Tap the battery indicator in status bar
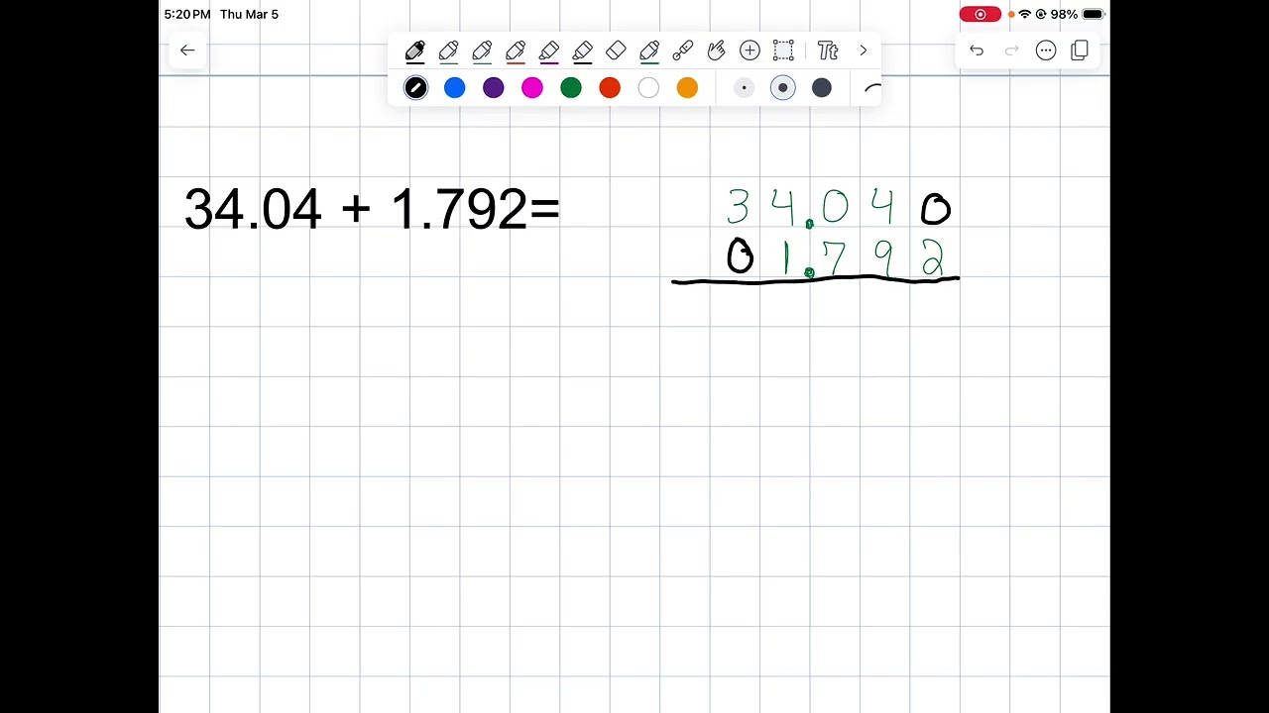This screenshot has width=1269, height=713. (x=1093, y=14)
